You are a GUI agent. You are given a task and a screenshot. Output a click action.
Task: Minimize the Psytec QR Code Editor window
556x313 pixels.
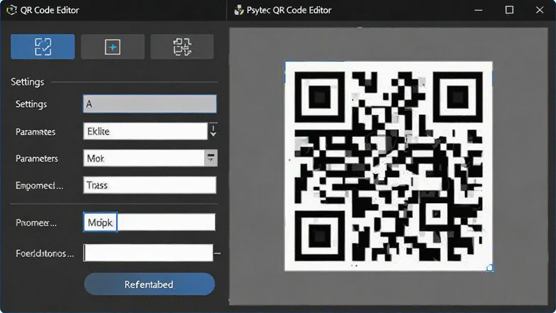(478, 10)
